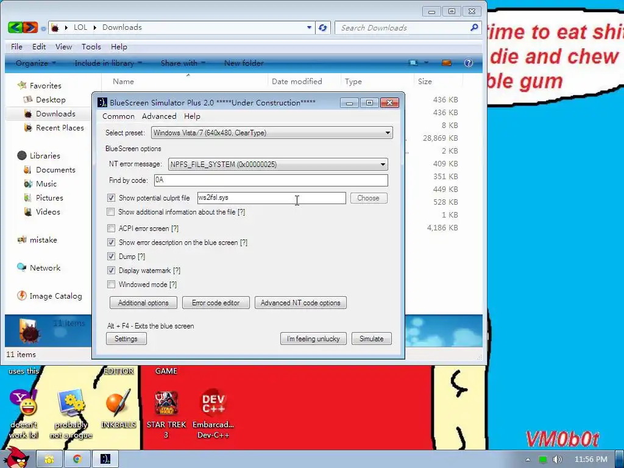Screen dimensions: 624x468
Task: Uncheck the Dump checkbox
Action: click(111, 257)
